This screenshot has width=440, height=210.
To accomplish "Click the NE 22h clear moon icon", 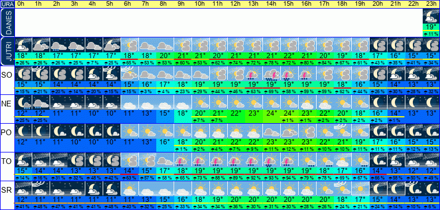I will [x=413, y=102].
